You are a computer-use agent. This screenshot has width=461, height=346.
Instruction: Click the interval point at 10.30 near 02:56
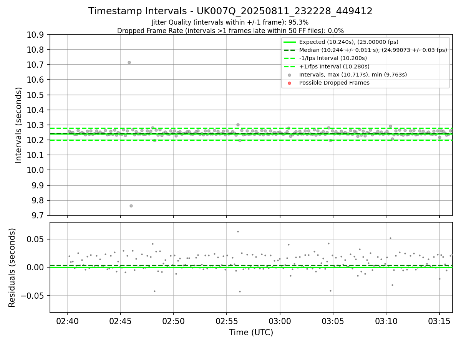238,125
